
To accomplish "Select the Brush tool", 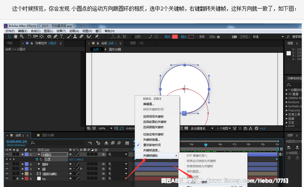I will click(x=69, y=36).
